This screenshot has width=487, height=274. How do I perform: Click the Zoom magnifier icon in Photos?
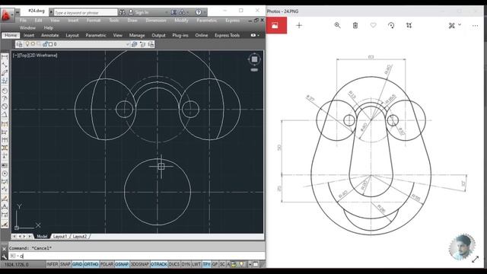click(x=337, y=25)
